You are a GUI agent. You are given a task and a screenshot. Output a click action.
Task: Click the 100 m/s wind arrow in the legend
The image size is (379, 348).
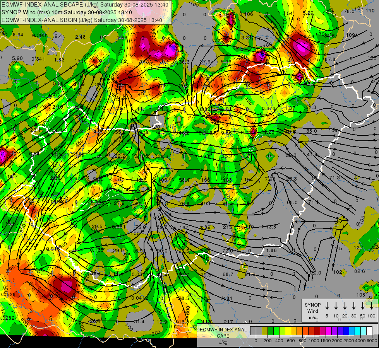click(x=372, y=306)
